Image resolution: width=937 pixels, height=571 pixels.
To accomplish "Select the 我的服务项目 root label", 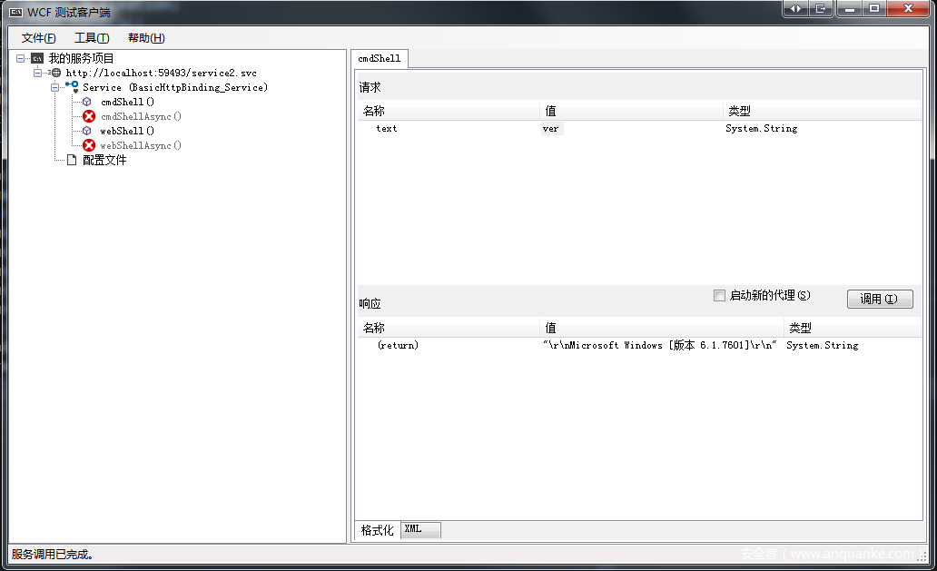I will pos(81,58).
